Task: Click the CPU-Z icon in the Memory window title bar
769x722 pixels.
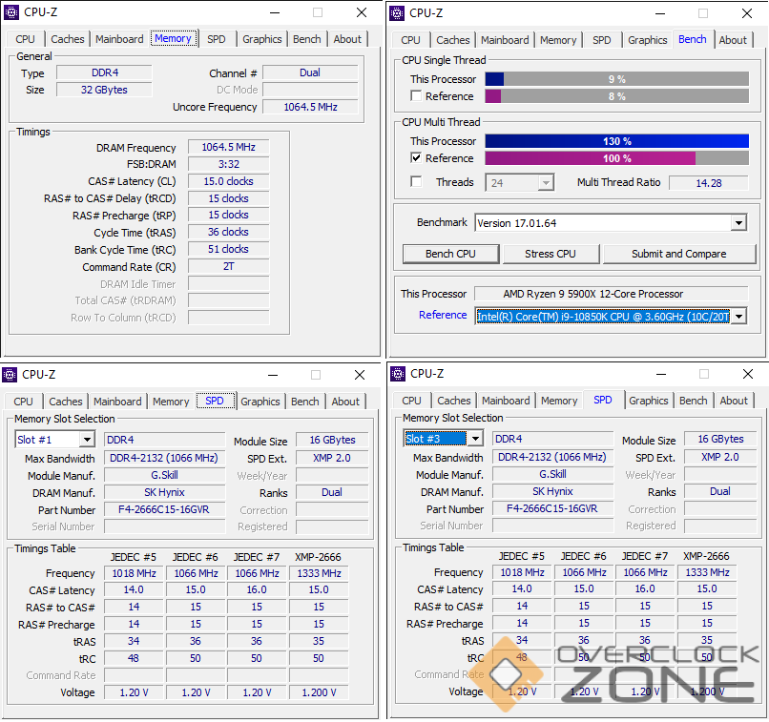Action: (x=10, y=12)
